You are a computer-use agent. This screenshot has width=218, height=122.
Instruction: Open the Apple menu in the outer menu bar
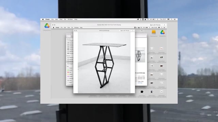tap(43, 19)
